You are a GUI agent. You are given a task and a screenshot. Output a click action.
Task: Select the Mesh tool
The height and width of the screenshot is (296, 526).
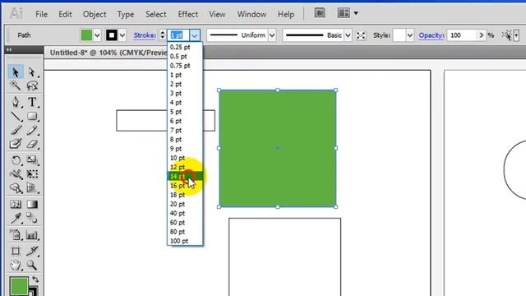(x=16, y=204)
